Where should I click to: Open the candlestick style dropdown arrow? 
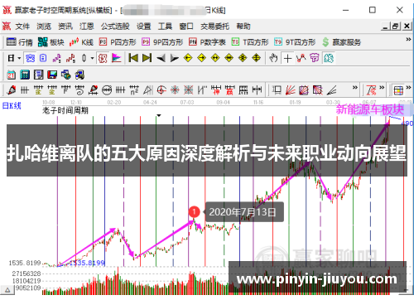(x=92, y=58)
